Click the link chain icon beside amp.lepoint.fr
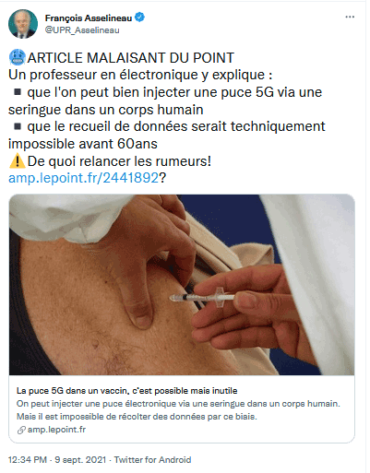Screen dimensions: 370x473 (x=21, y=430)
